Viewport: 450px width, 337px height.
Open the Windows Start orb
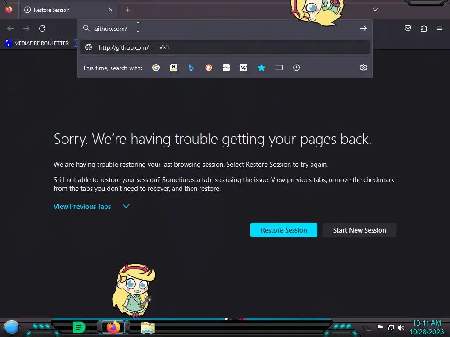11,327
